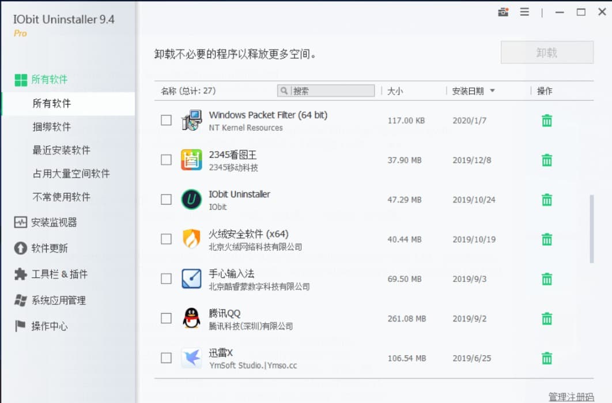Click the 261.08 MB size value
Image resolution: width=612 pixels, height=403 pixels.
407,319
